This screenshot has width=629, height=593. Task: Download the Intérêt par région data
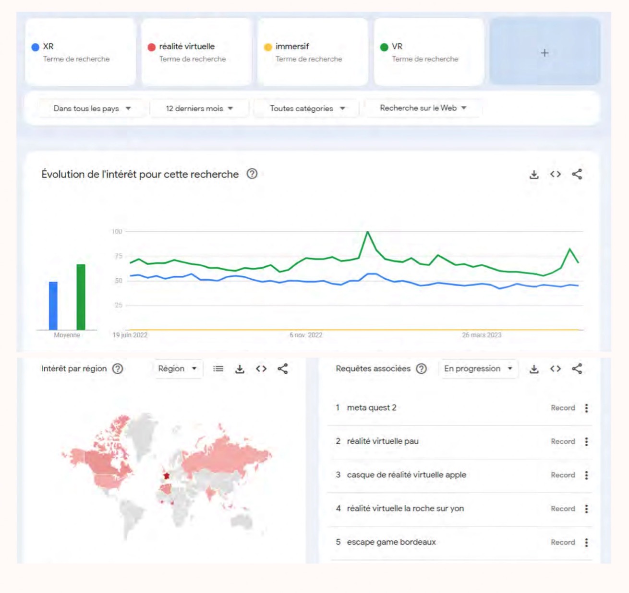coord(240,369)
